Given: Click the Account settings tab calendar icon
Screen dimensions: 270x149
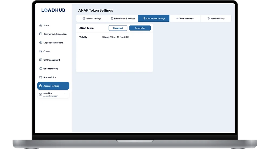Looking at the screenshot, I should pyautogui.click(x=84, y=18).
